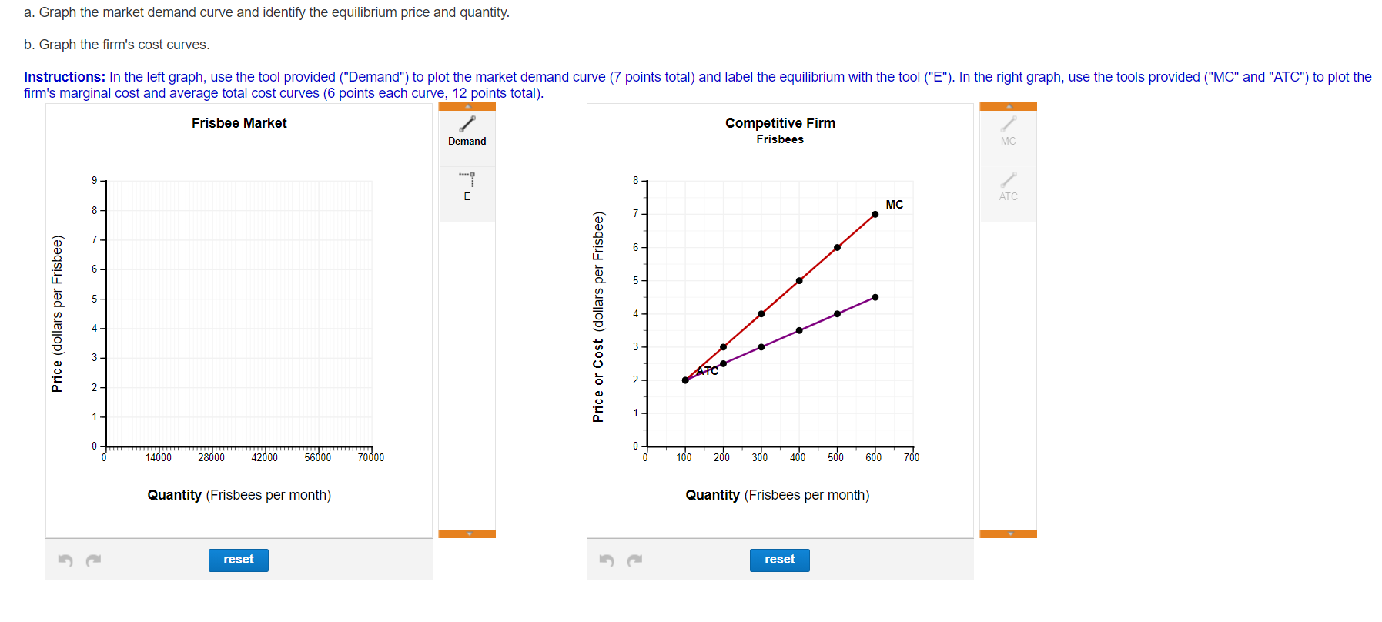Click the MC label on the right graph
1382x622 pixels.
click(895, 204)
